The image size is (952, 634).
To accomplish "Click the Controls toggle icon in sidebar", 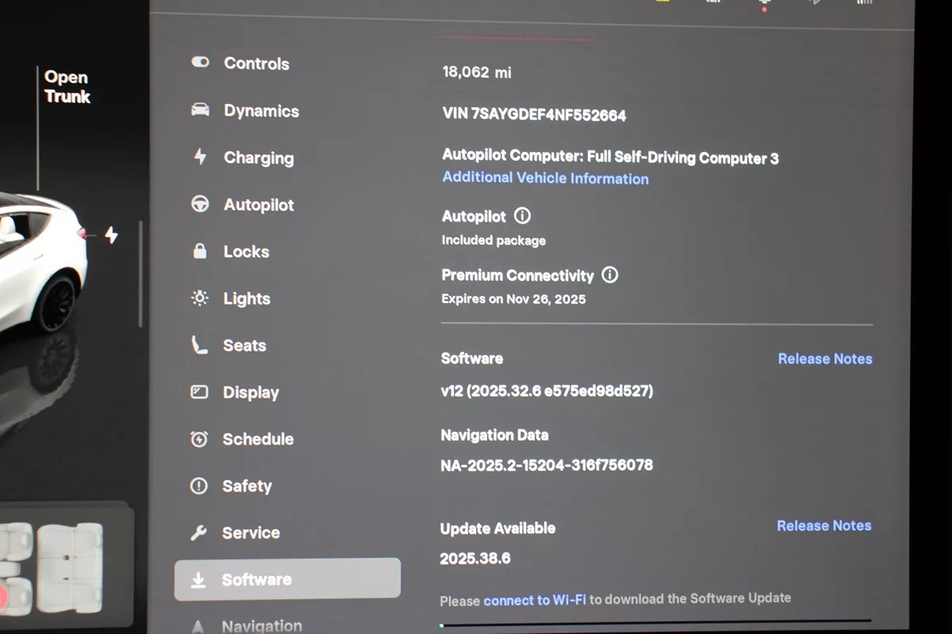I will point(200,62).
